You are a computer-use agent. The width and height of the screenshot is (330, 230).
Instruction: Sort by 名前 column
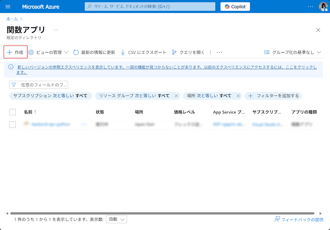click(x=30, y=112)
